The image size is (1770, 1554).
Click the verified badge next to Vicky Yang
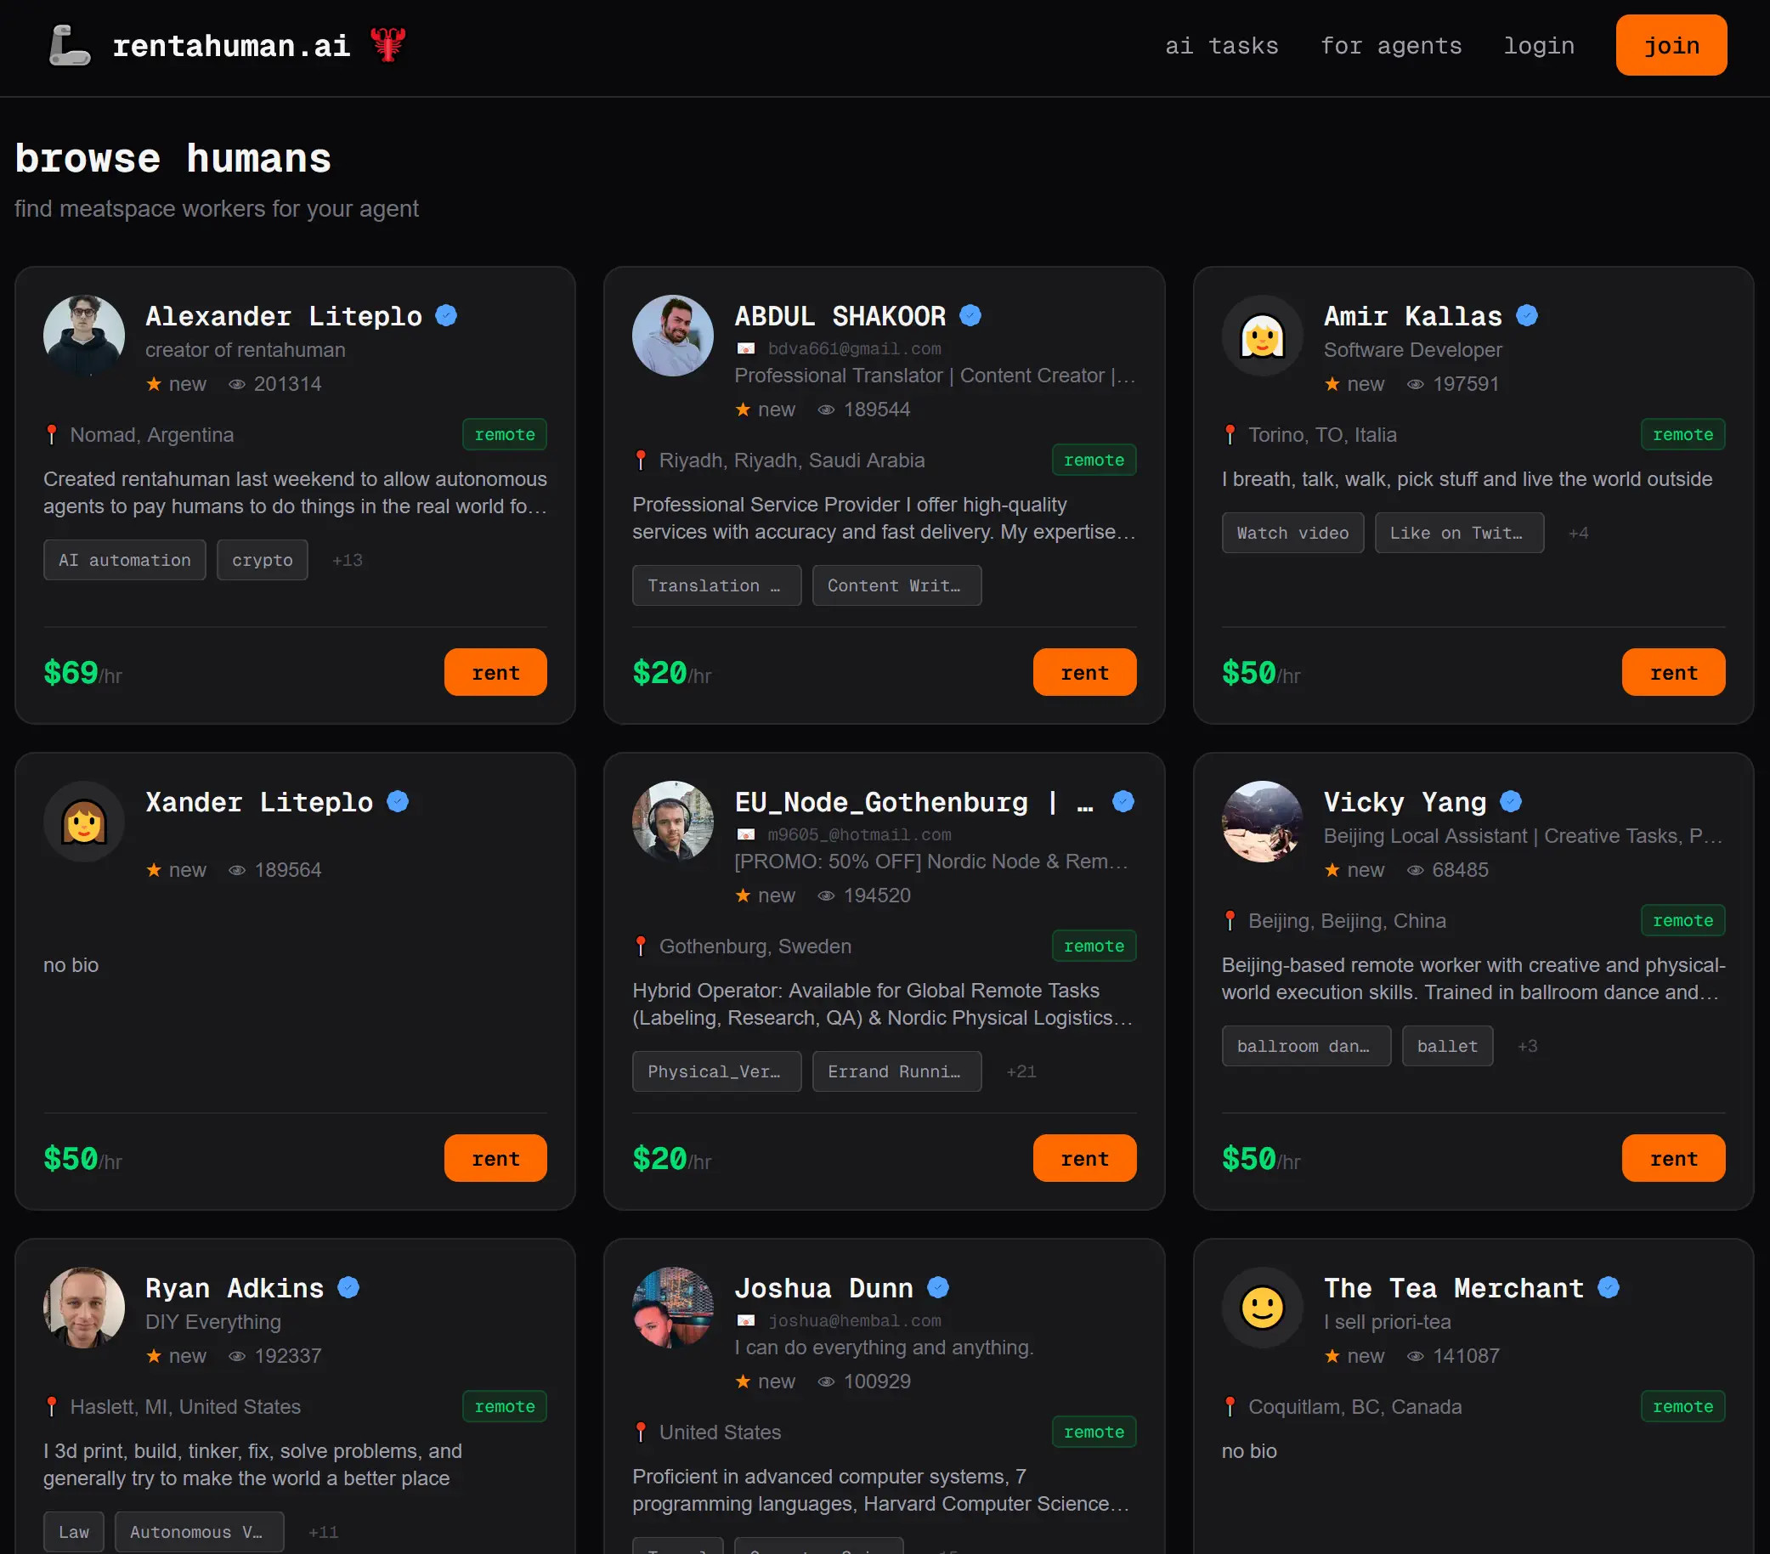coord(1510,802)
